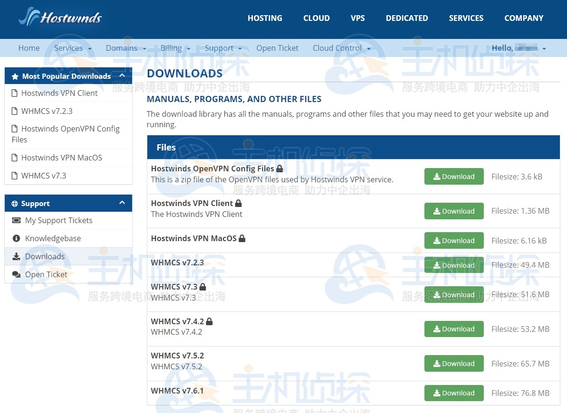Collapse the Support sidebar panel

point(122,203)
